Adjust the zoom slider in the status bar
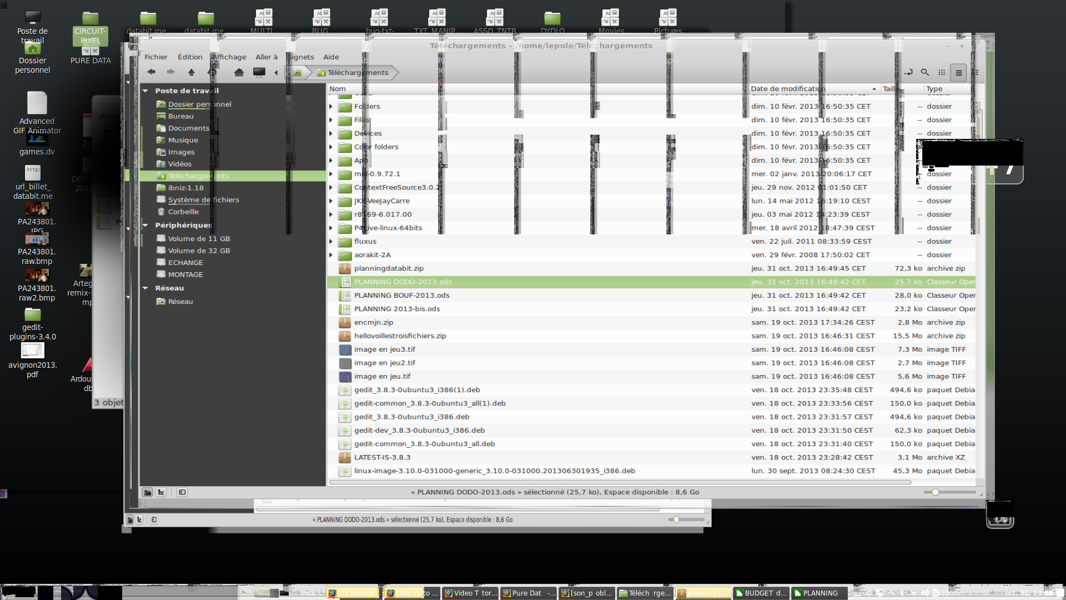The image size is (1066, 600). tap(936, 492)
